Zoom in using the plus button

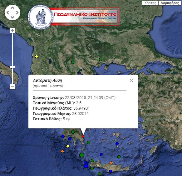[12, 30]
